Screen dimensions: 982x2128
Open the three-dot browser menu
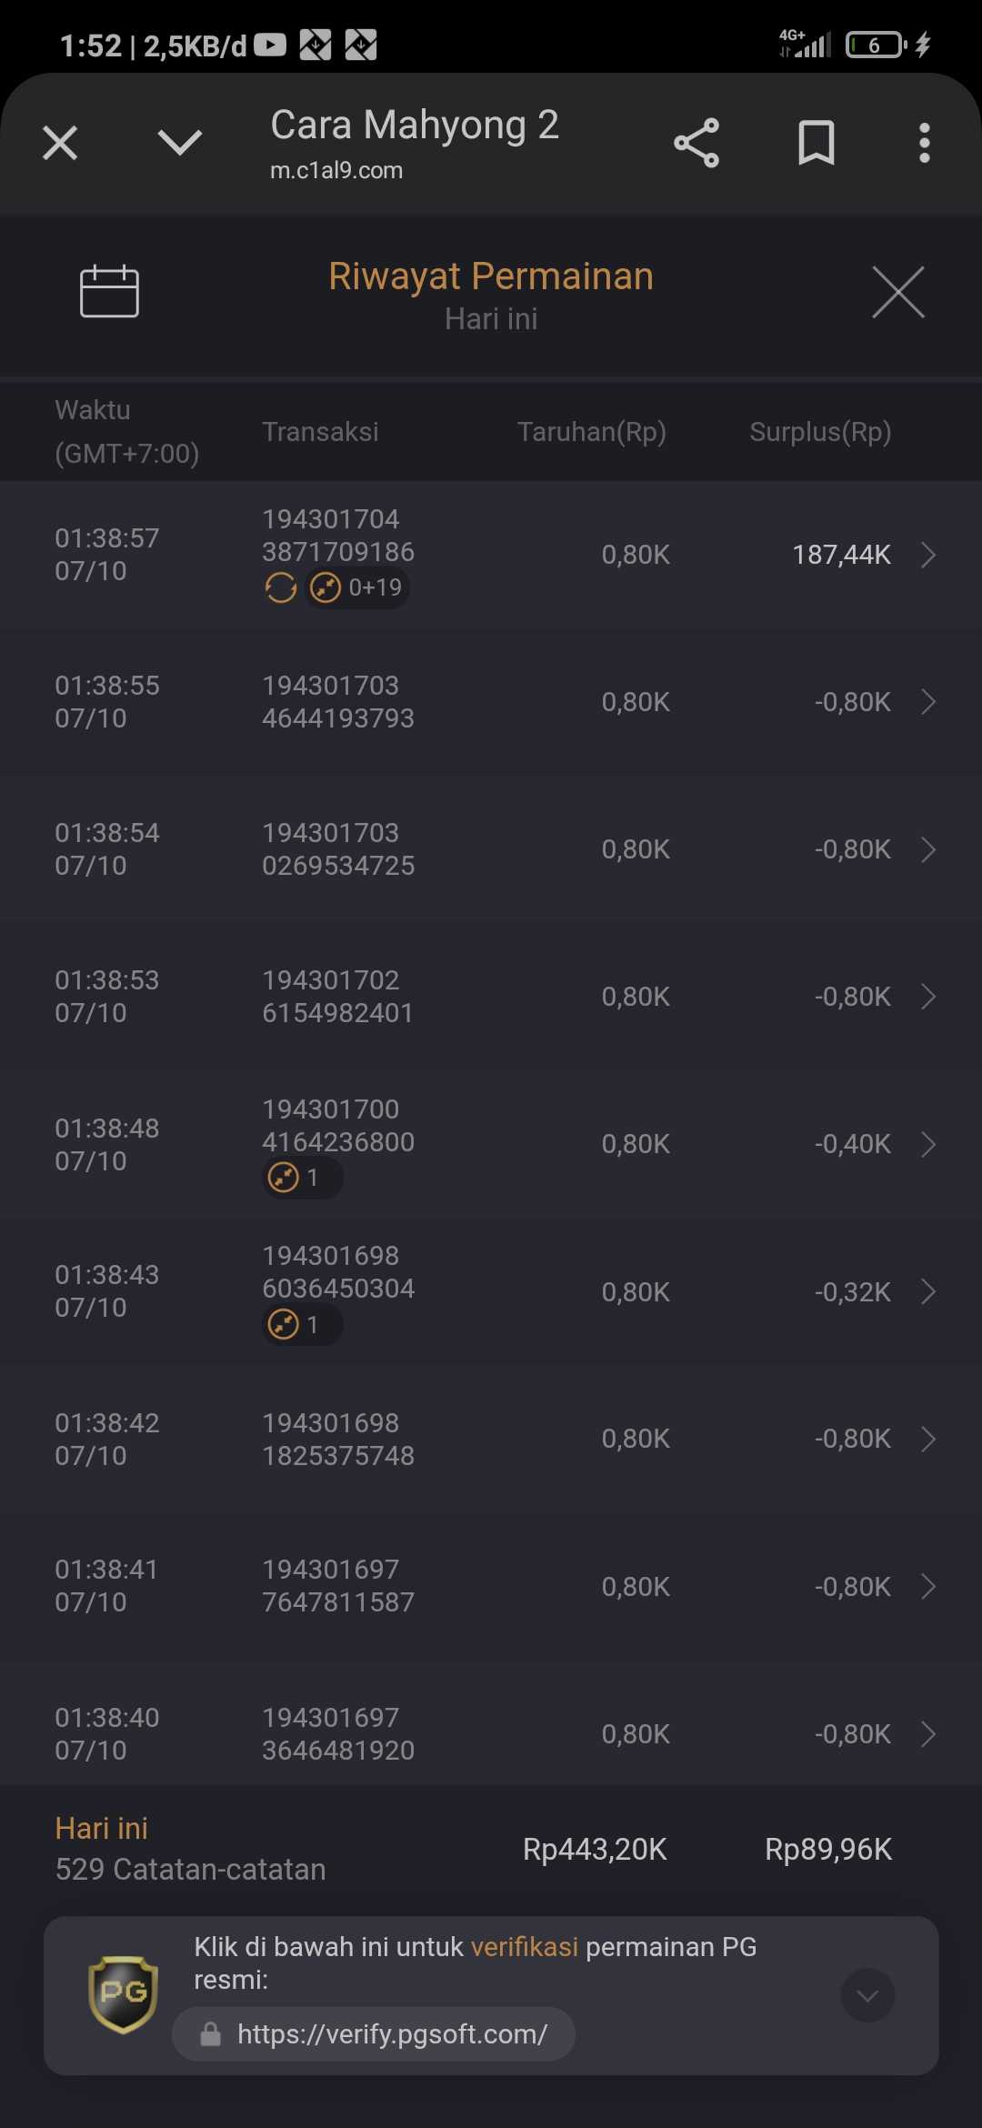click(x=924, y=143)
